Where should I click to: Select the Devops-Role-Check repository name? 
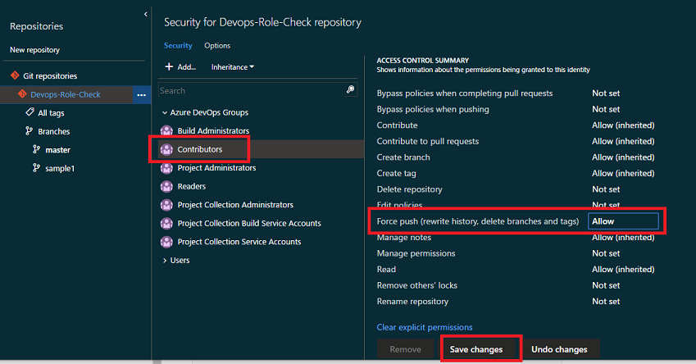pos(66,94)
